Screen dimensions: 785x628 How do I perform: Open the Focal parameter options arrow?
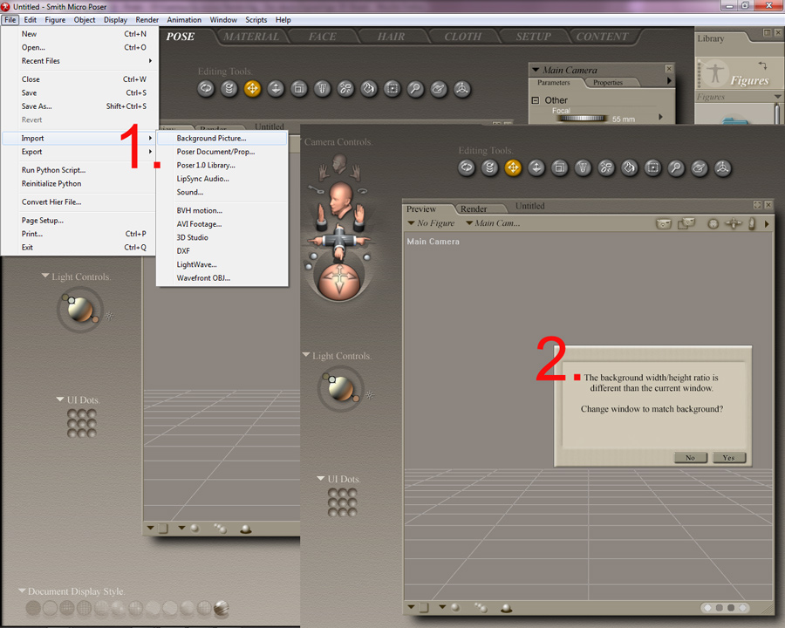tap(661, 117)
